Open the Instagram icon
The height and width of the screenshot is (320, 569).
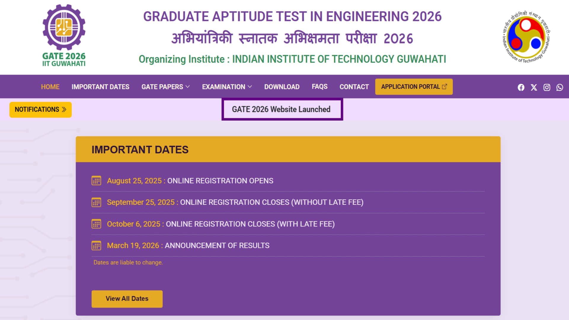click(x=547, y=87)
